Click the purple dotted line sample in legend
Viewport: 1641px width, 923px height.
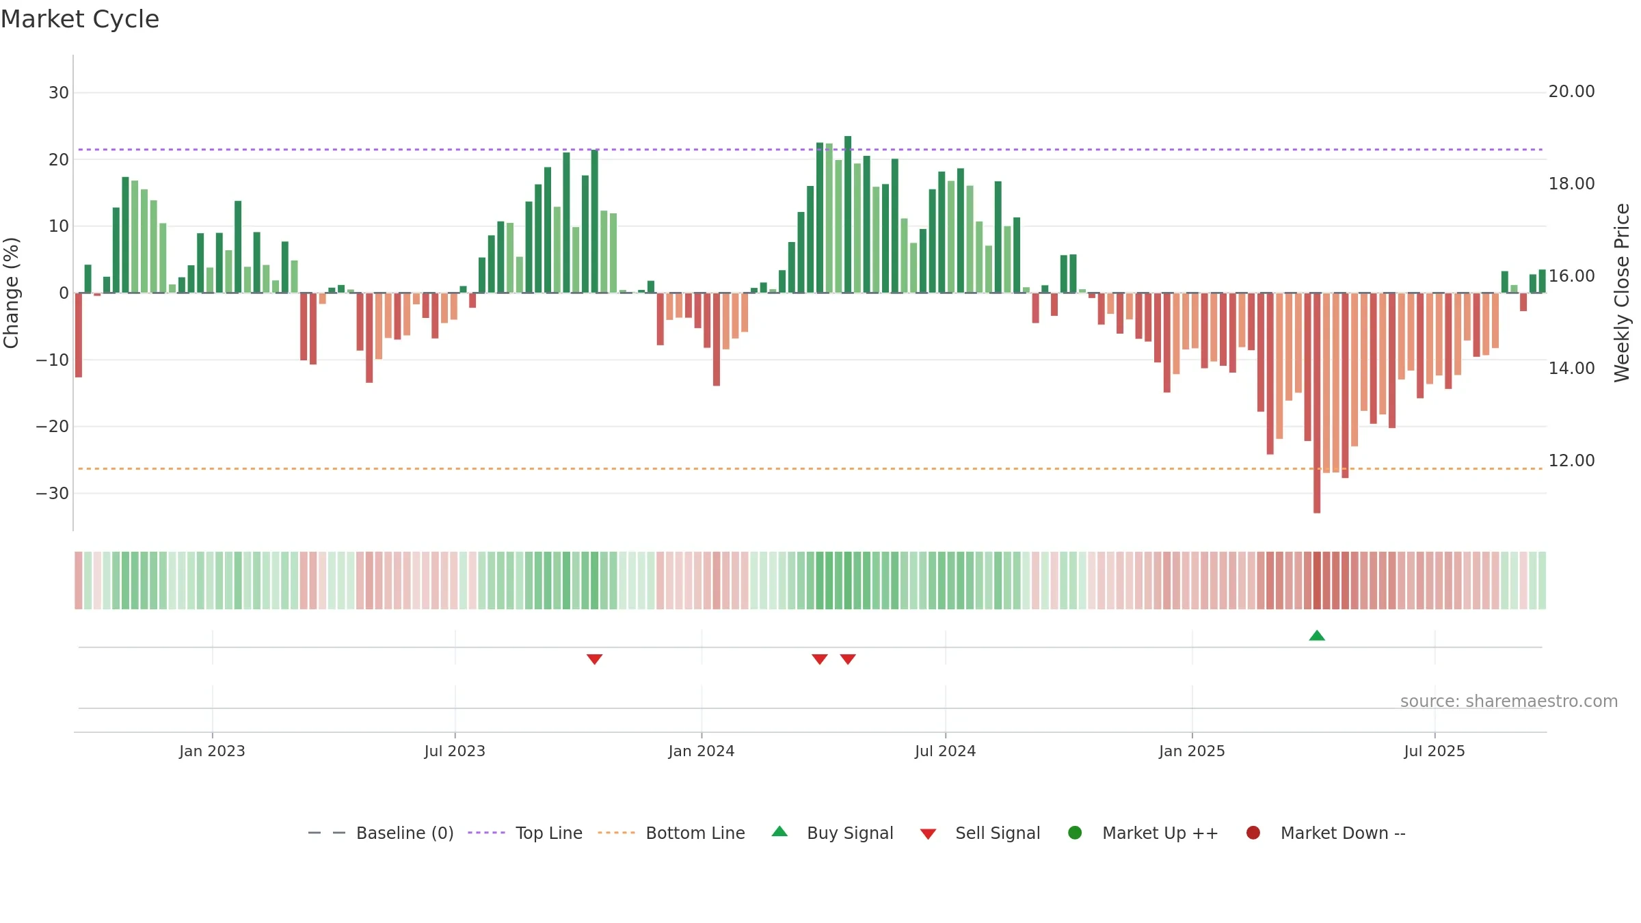486,833
